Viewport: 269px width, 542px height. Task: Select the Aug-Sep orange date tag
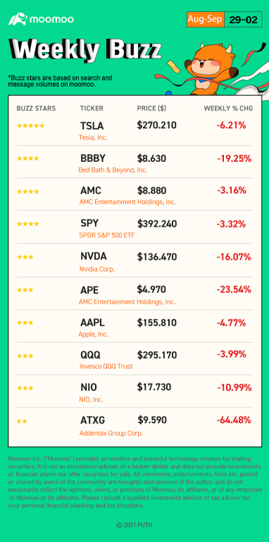(x=205, y=20)
